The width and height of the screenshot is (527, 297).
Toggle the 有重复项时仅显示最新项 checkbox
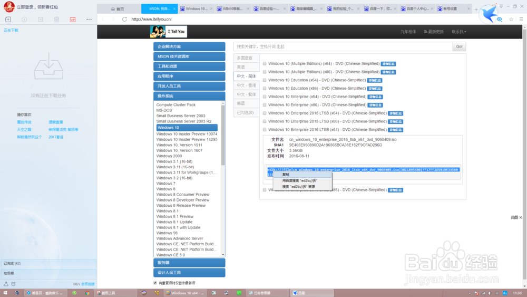point(155,283)
